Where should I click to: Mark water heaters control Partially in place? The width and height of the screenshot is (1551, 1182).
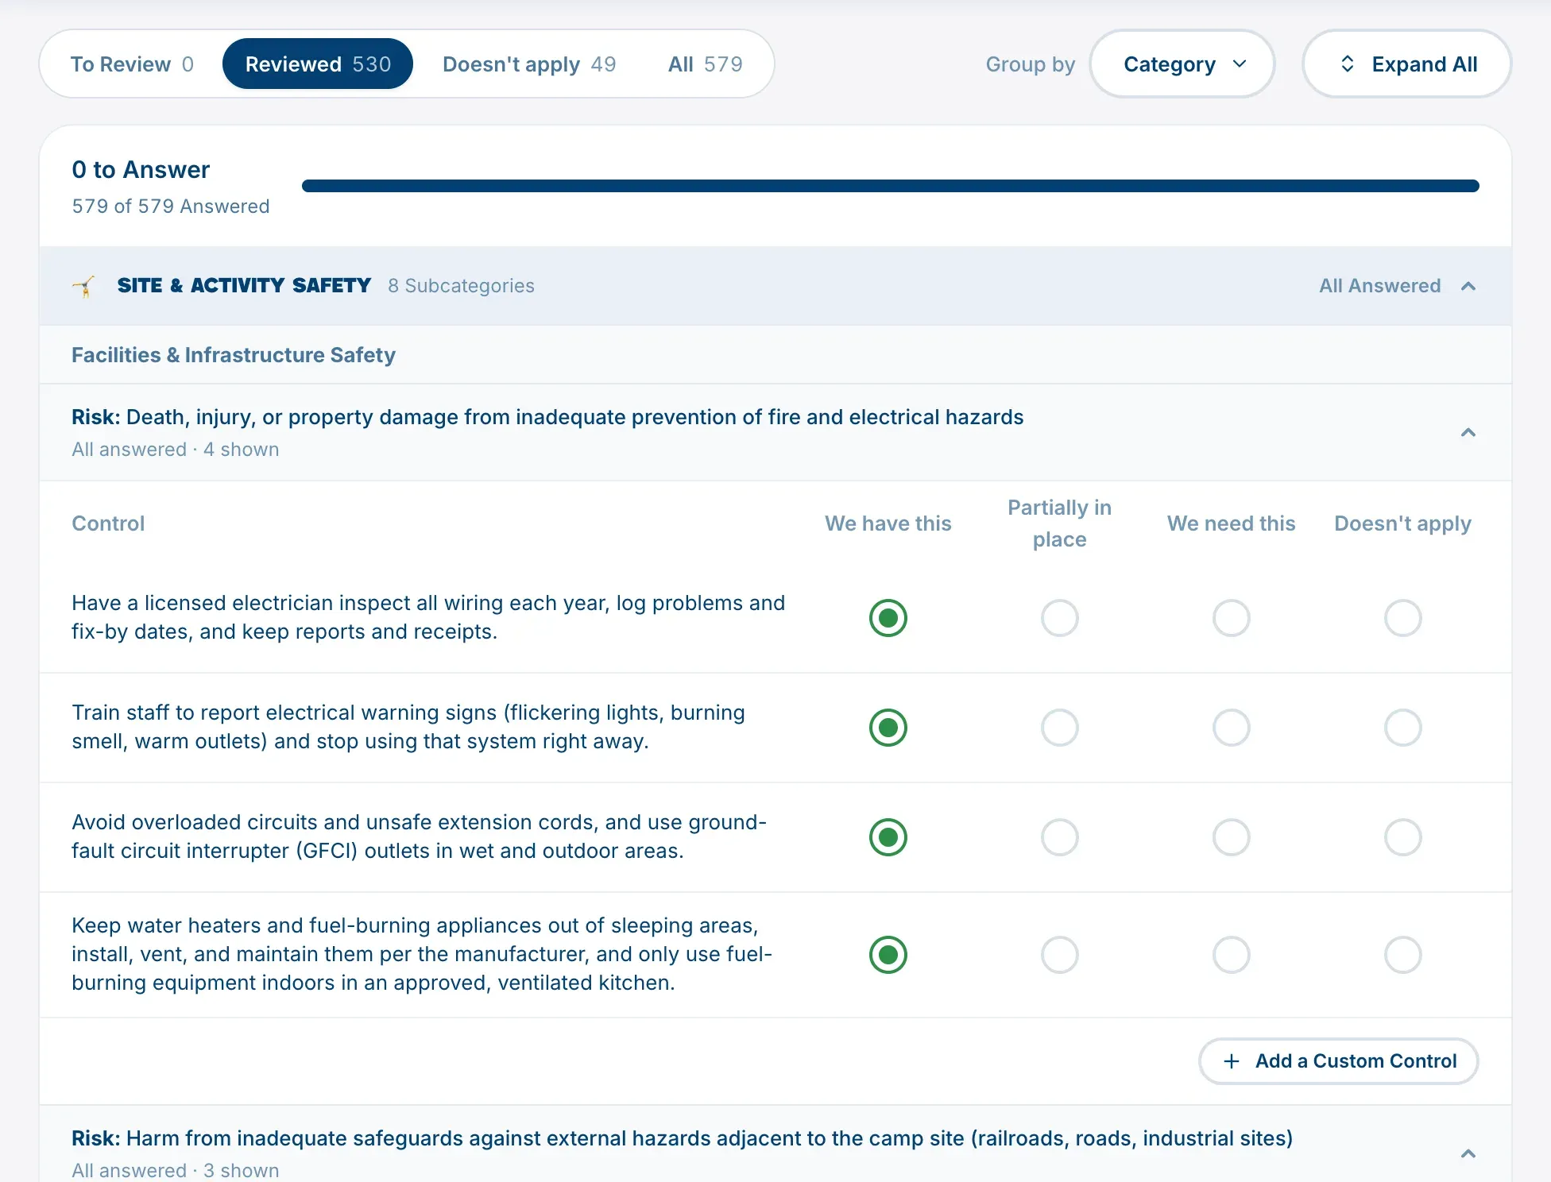(x=1060, y=955)
